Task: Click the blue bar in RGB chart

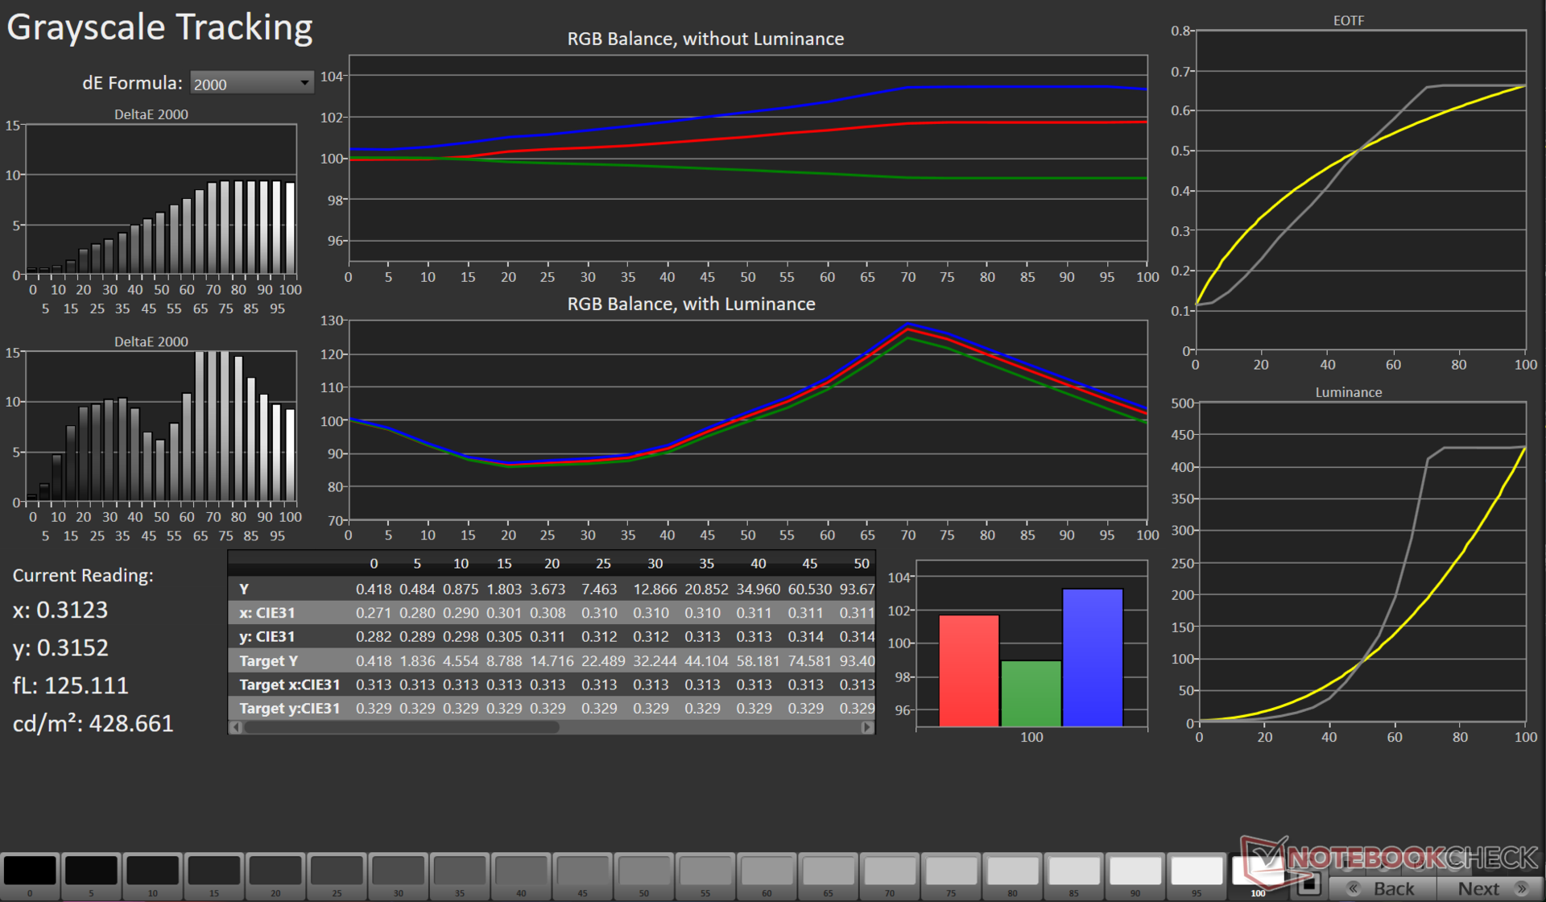Action: pyautogui.click(x=1092, y=656)
